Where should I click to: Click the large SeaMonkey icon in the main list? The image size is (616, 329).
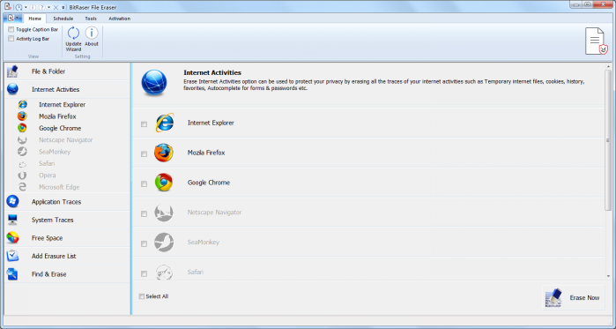pyautogui.click(x=164, y=243)
